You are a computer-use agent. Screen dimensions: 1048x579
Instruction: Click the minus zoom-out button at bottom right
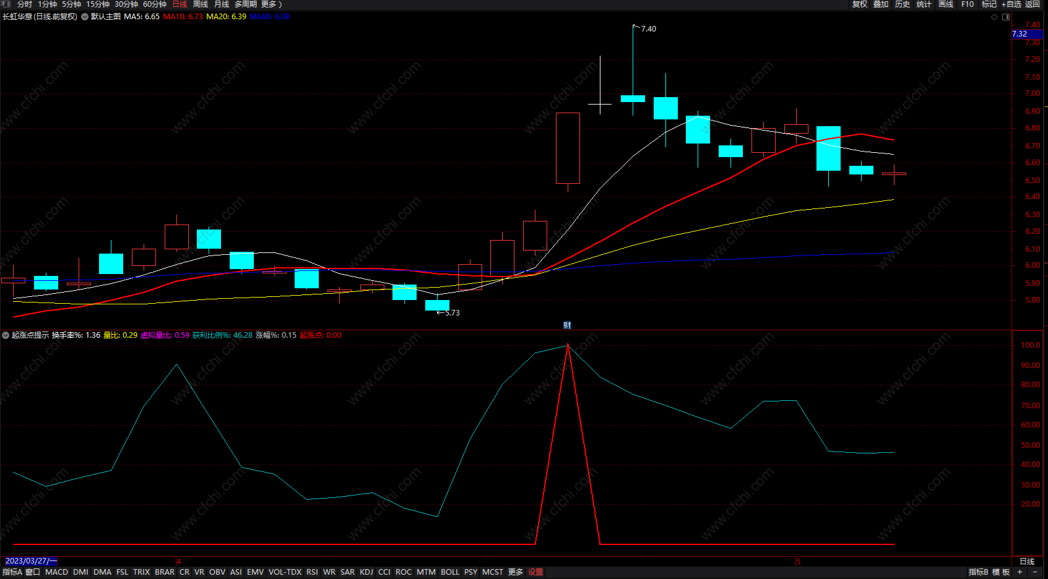pyautogui.click(x=1034, y=572)
